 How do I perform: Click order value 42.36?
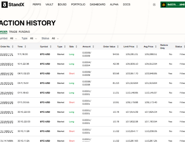[116, 64]
